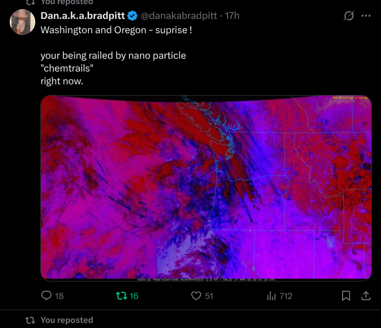The image size is (381, 328).
Task: Click the blue verified badge
Action: click(x=132, y=16)
